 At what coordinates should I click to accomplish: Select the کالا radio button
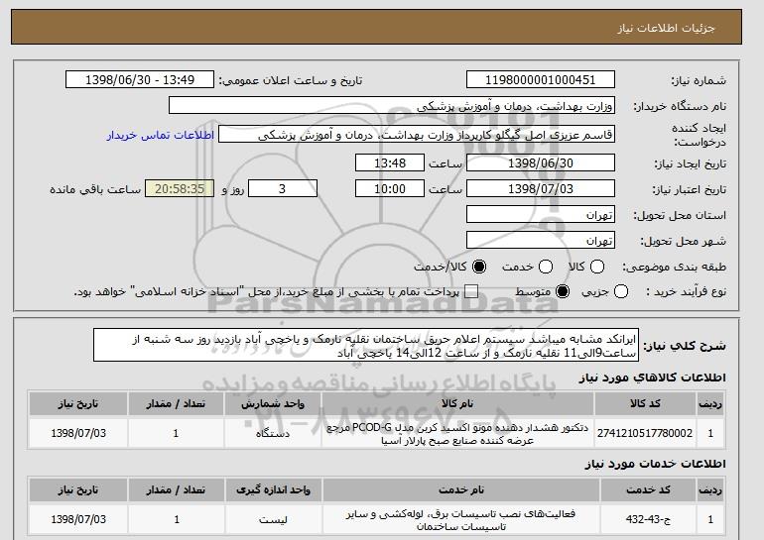597,267
